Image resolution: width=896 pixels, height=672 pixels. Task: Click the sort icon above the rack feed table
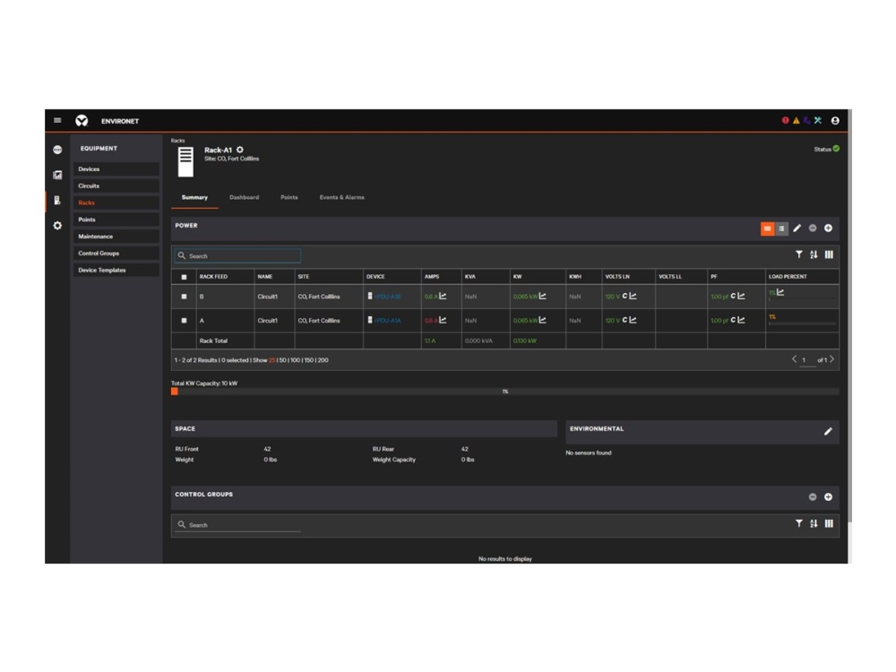pos(814,254)
